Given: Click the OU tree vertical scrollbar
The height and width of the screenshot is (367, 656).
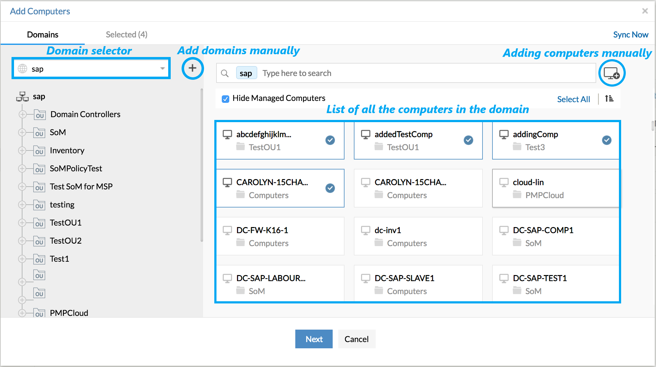Looking at the screenshot, I should (x=202, y=165).
